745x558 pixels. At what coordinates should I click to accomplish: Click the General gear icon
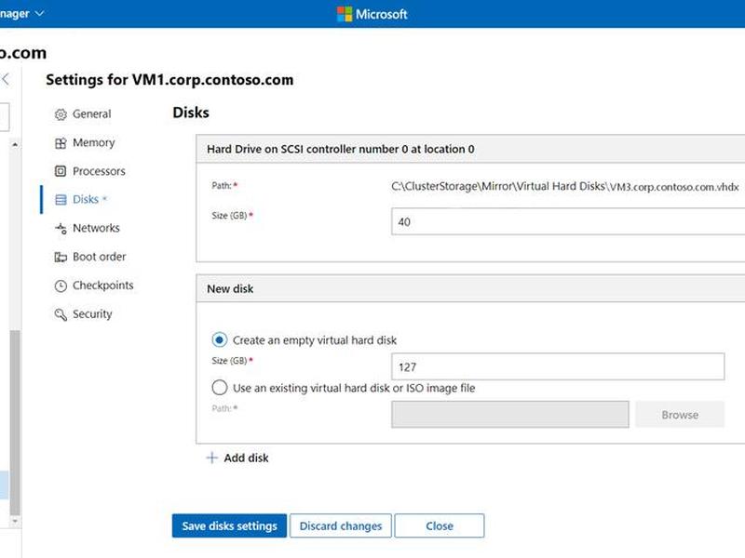pyautogui.click(x=61, y=114)
